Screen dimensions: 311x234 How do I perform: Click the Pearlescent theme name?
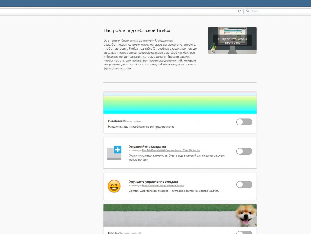[x=117, y=121]
